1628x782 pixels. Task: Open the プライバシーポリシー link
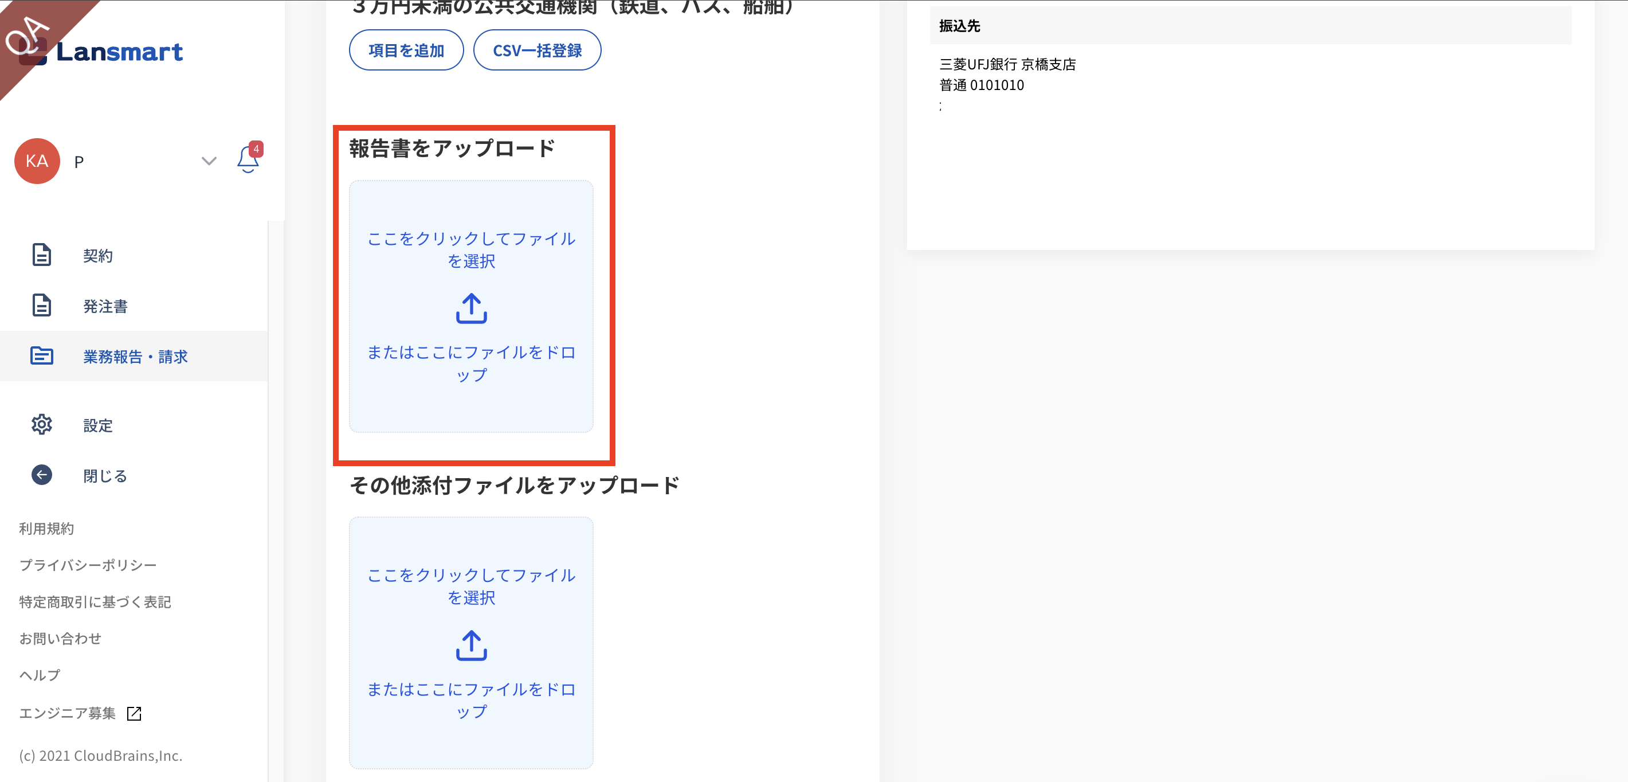click(x=88, y=565)
